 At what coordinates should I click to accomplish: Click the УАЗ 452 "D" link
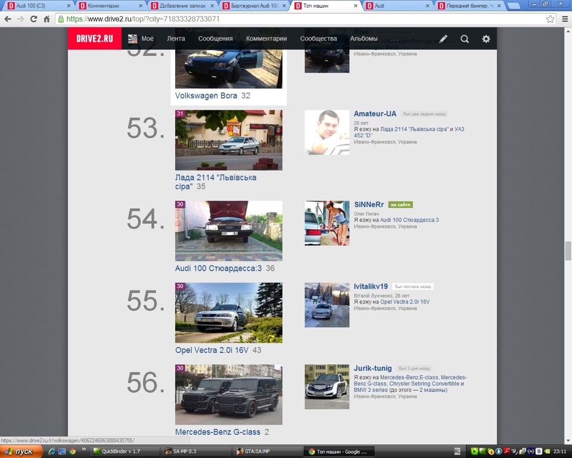pos(409,132)
